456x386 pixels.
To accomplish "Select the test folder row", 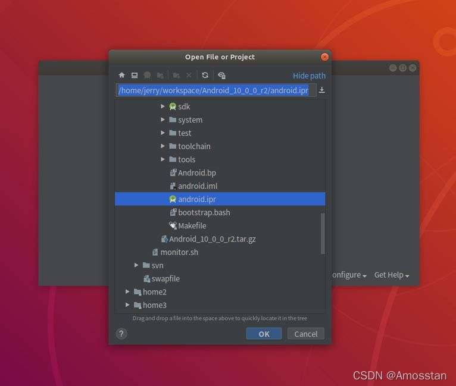I will [x=220, y=133].
